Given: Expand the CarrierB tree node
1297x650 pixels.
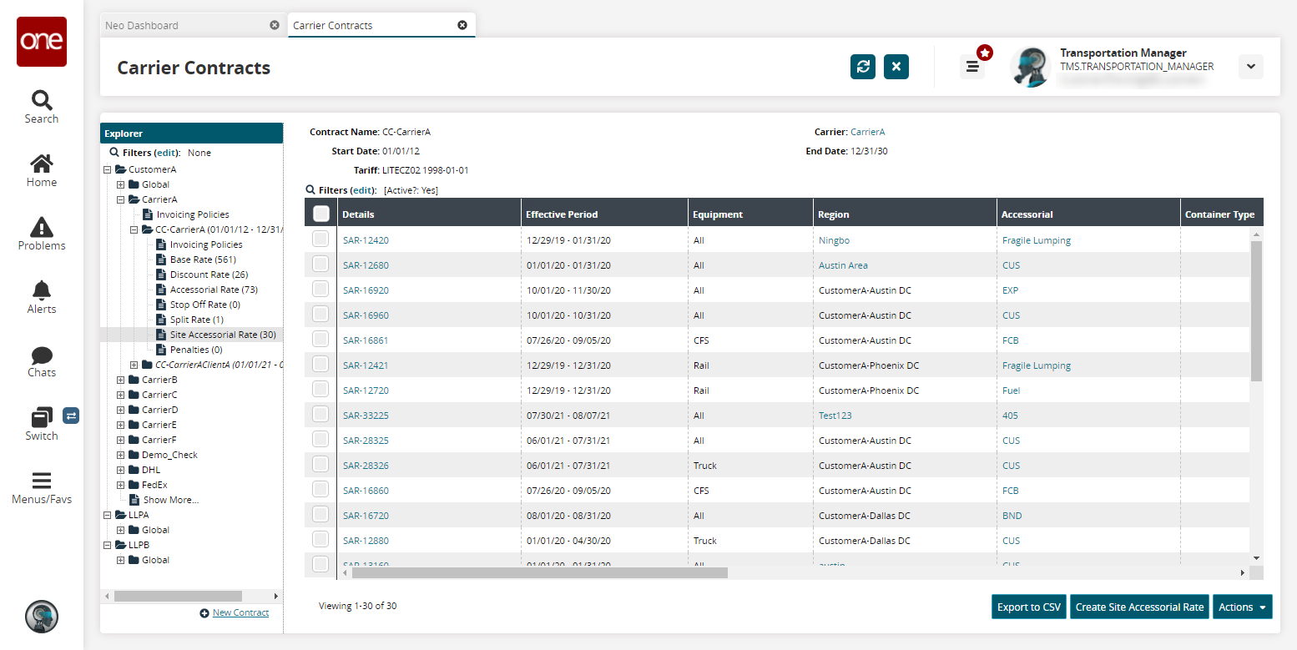Looking at the screenshot, I should [121, 380].
